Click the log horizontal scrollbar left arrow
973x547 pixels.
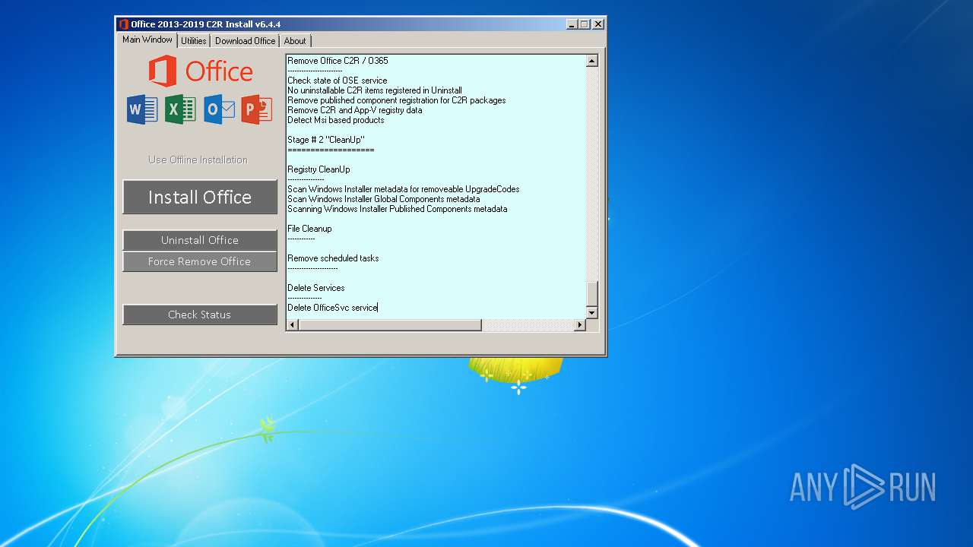(292, 325)
